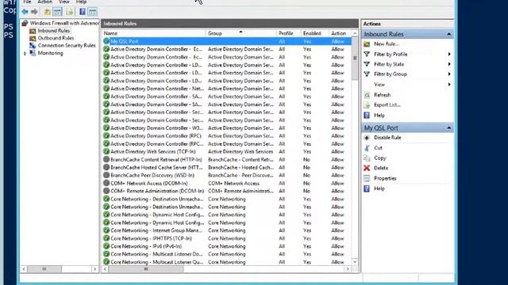Select Inbound Rules in the tree
This screenshot has height=285, width=508.
tap(54, 31)
